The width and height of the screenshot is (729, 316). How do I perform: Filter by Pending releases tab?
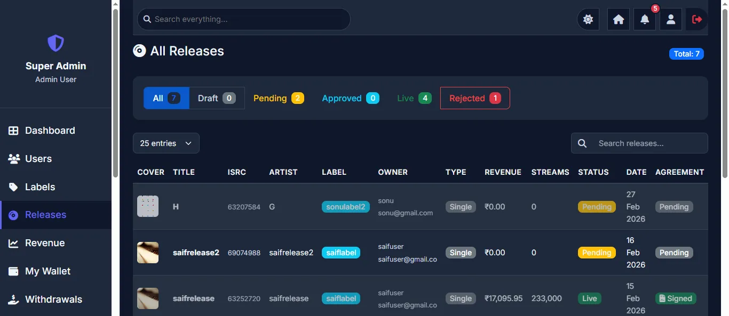[x=279, y=98]
